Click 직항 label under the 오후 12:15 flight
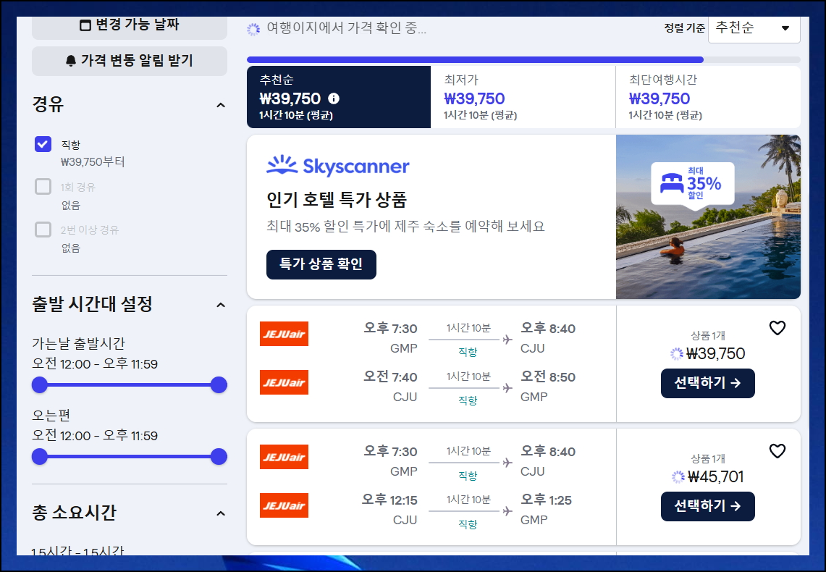Image resolution: width=826 pixels, height=572 pixels. (x=468, y=524)
